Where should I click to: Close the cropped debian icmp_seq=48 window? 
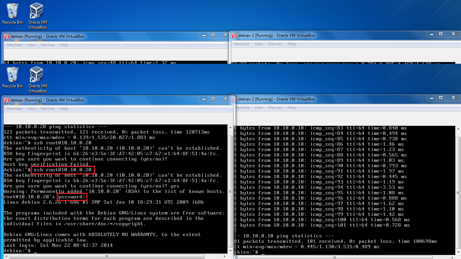(225, 35)
